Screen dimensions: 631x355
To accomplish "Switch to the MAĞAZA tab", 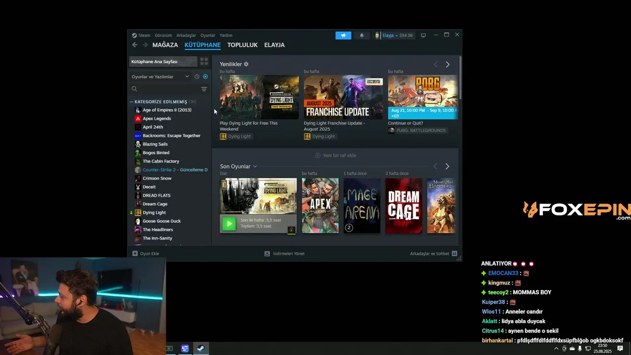I will click(165, 45).
